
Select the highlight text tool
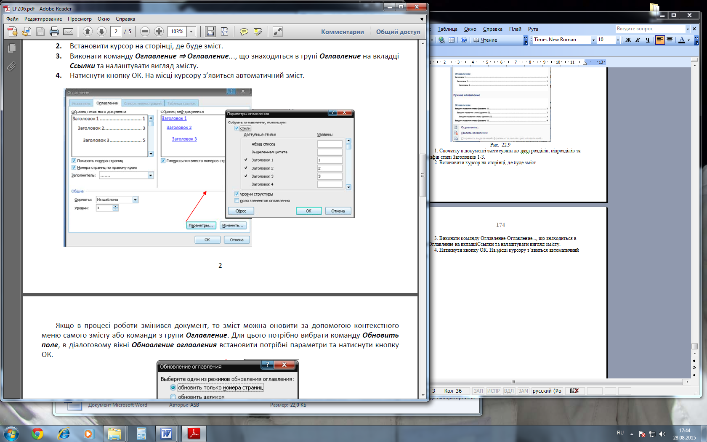[258, 32]
